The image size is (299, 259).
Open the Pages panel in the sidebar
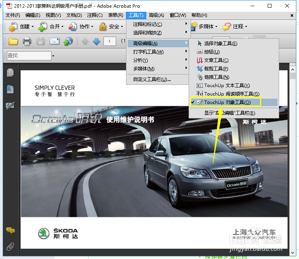[x=10, y=73]
